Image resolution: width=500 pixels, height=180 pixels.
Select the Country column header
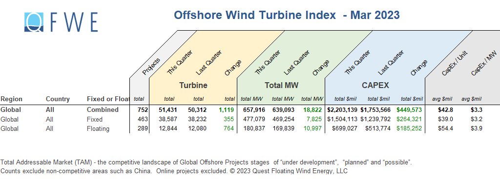(x=58, y=99)
